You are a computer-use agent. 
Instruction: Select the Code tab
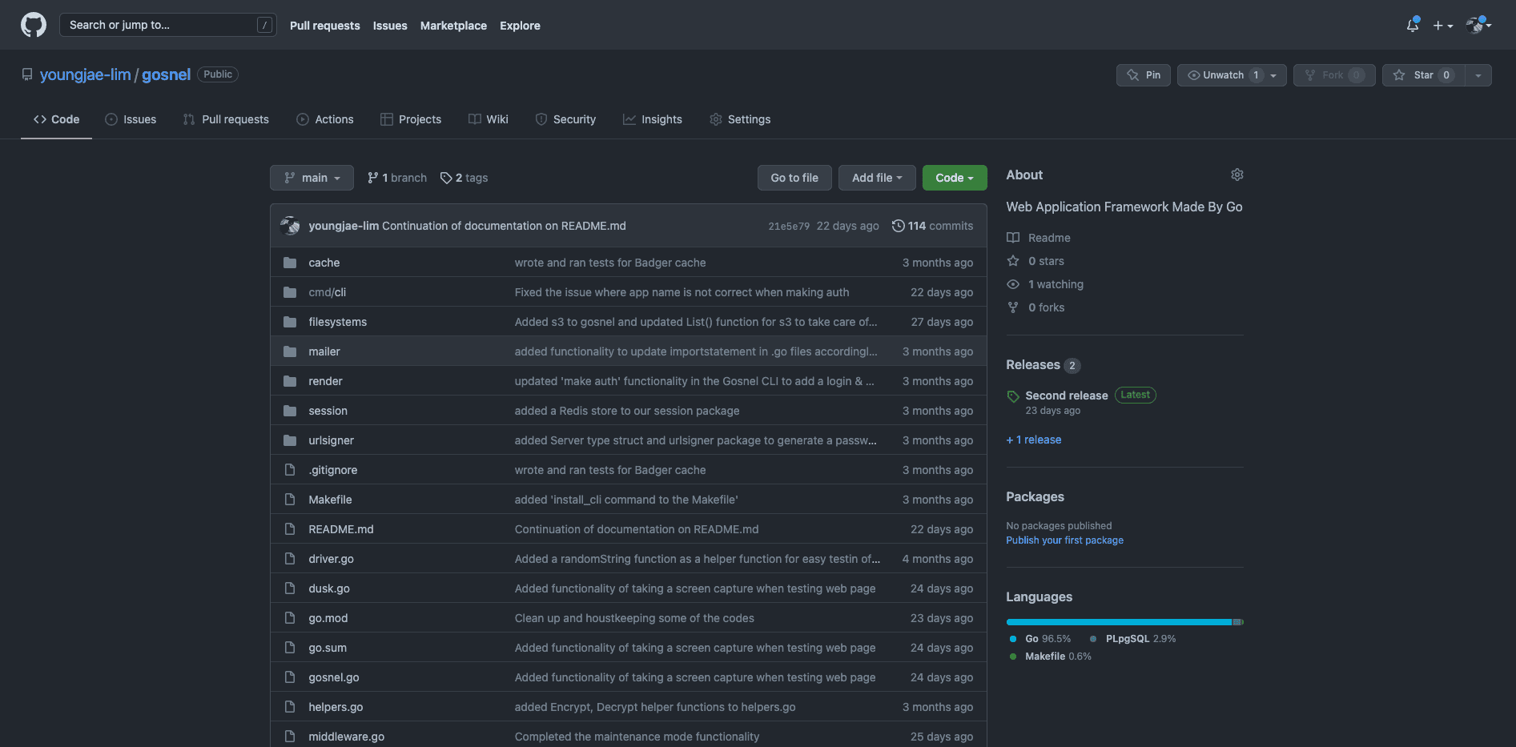pos(56,119)
